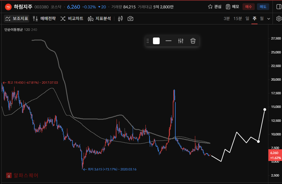282x184 pixels.
Task: Open 비교차트 comparison shuffle icon
Action: click(63, 19)
